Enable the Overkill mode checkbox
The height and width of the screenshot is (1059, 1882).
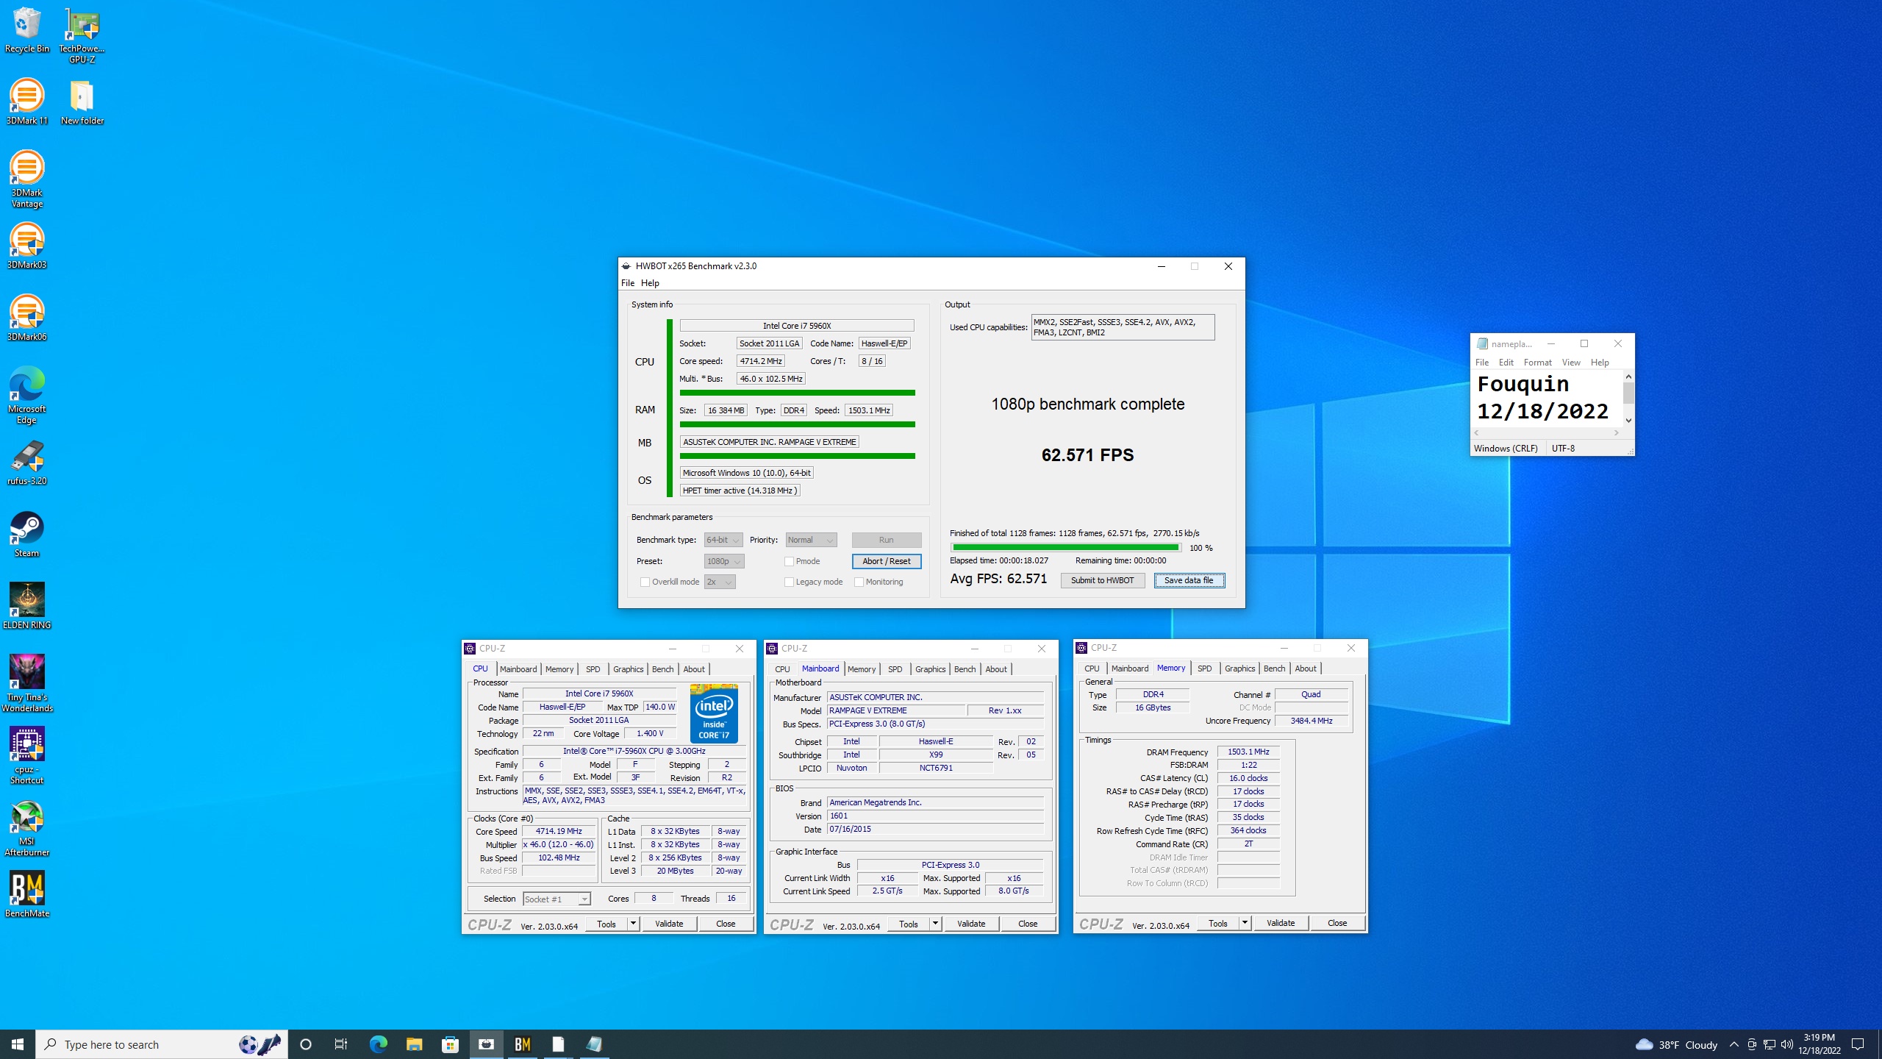[645, 582]
